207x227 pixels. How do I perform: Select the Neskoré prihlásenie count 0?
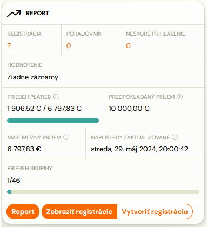tap(128, 46)
